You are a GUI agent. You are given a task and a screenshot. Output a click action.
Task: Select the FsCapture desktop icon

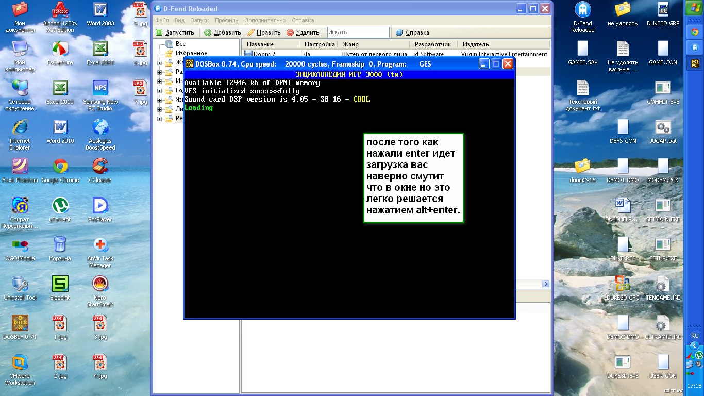pyautogui.click(x=60, y=54)
